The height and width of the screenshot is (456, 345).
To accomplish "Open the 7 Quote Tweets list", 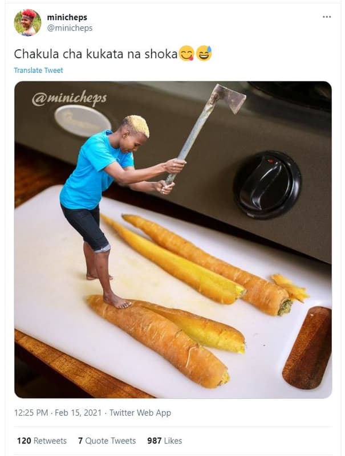I will tap(107, 441).
